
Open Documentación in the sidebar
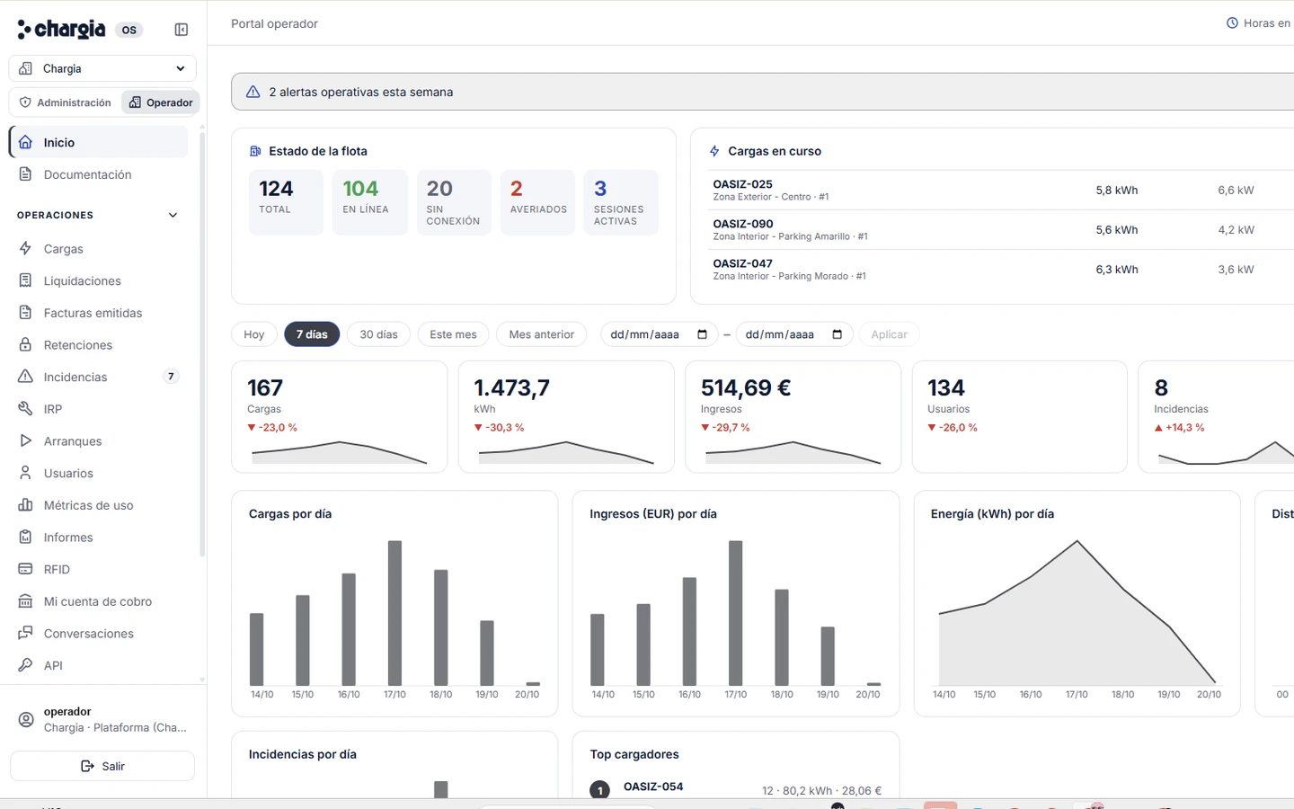tap(99, 174)
